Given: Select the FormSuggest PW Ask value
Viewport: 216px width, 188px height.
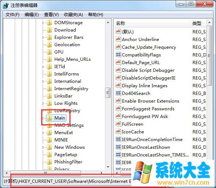Looking at the screenshot, I should tap(145, 117).
